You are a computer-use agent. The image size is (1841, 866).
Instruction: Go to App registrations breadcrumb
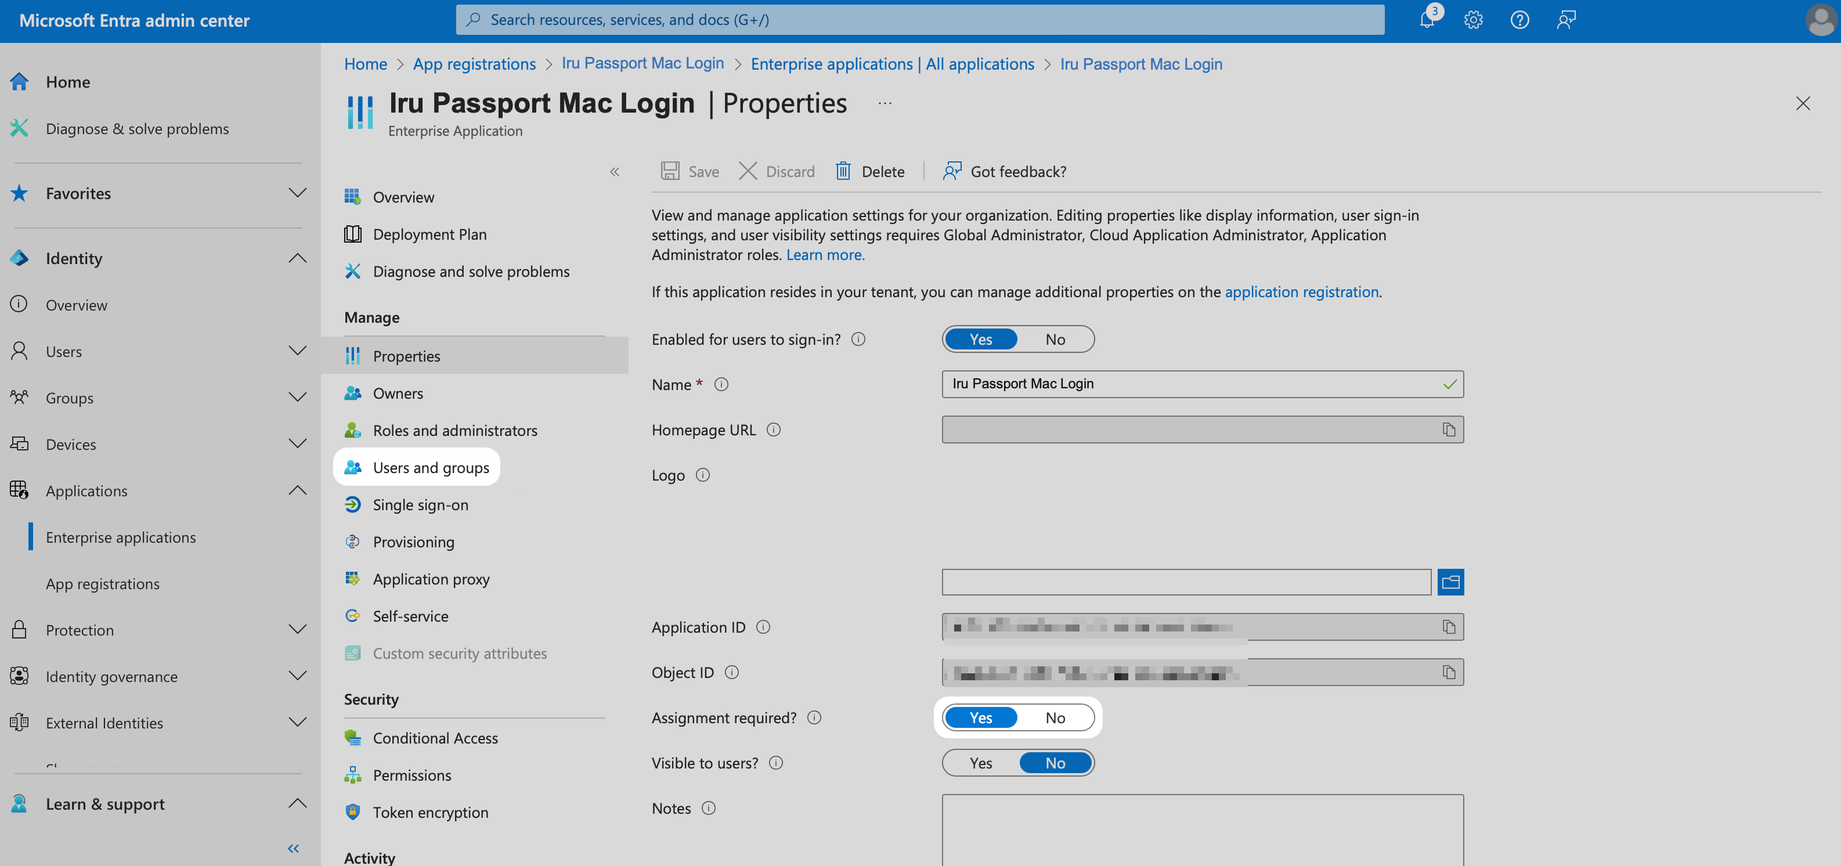(x=474, y=64)
